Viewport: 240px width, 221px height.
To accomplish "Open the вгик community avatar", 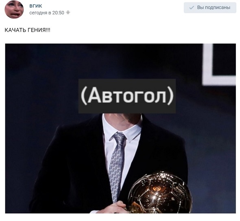I will pos(14,9).
